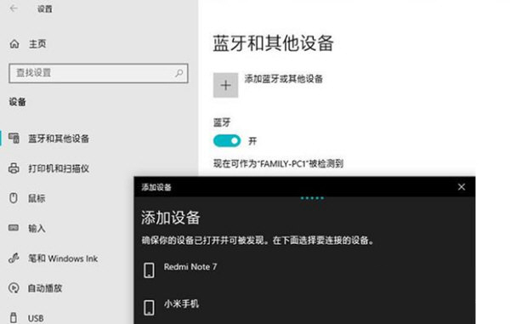Click the search magnifier icon
The image size is (510, 324).
point(178,73)
